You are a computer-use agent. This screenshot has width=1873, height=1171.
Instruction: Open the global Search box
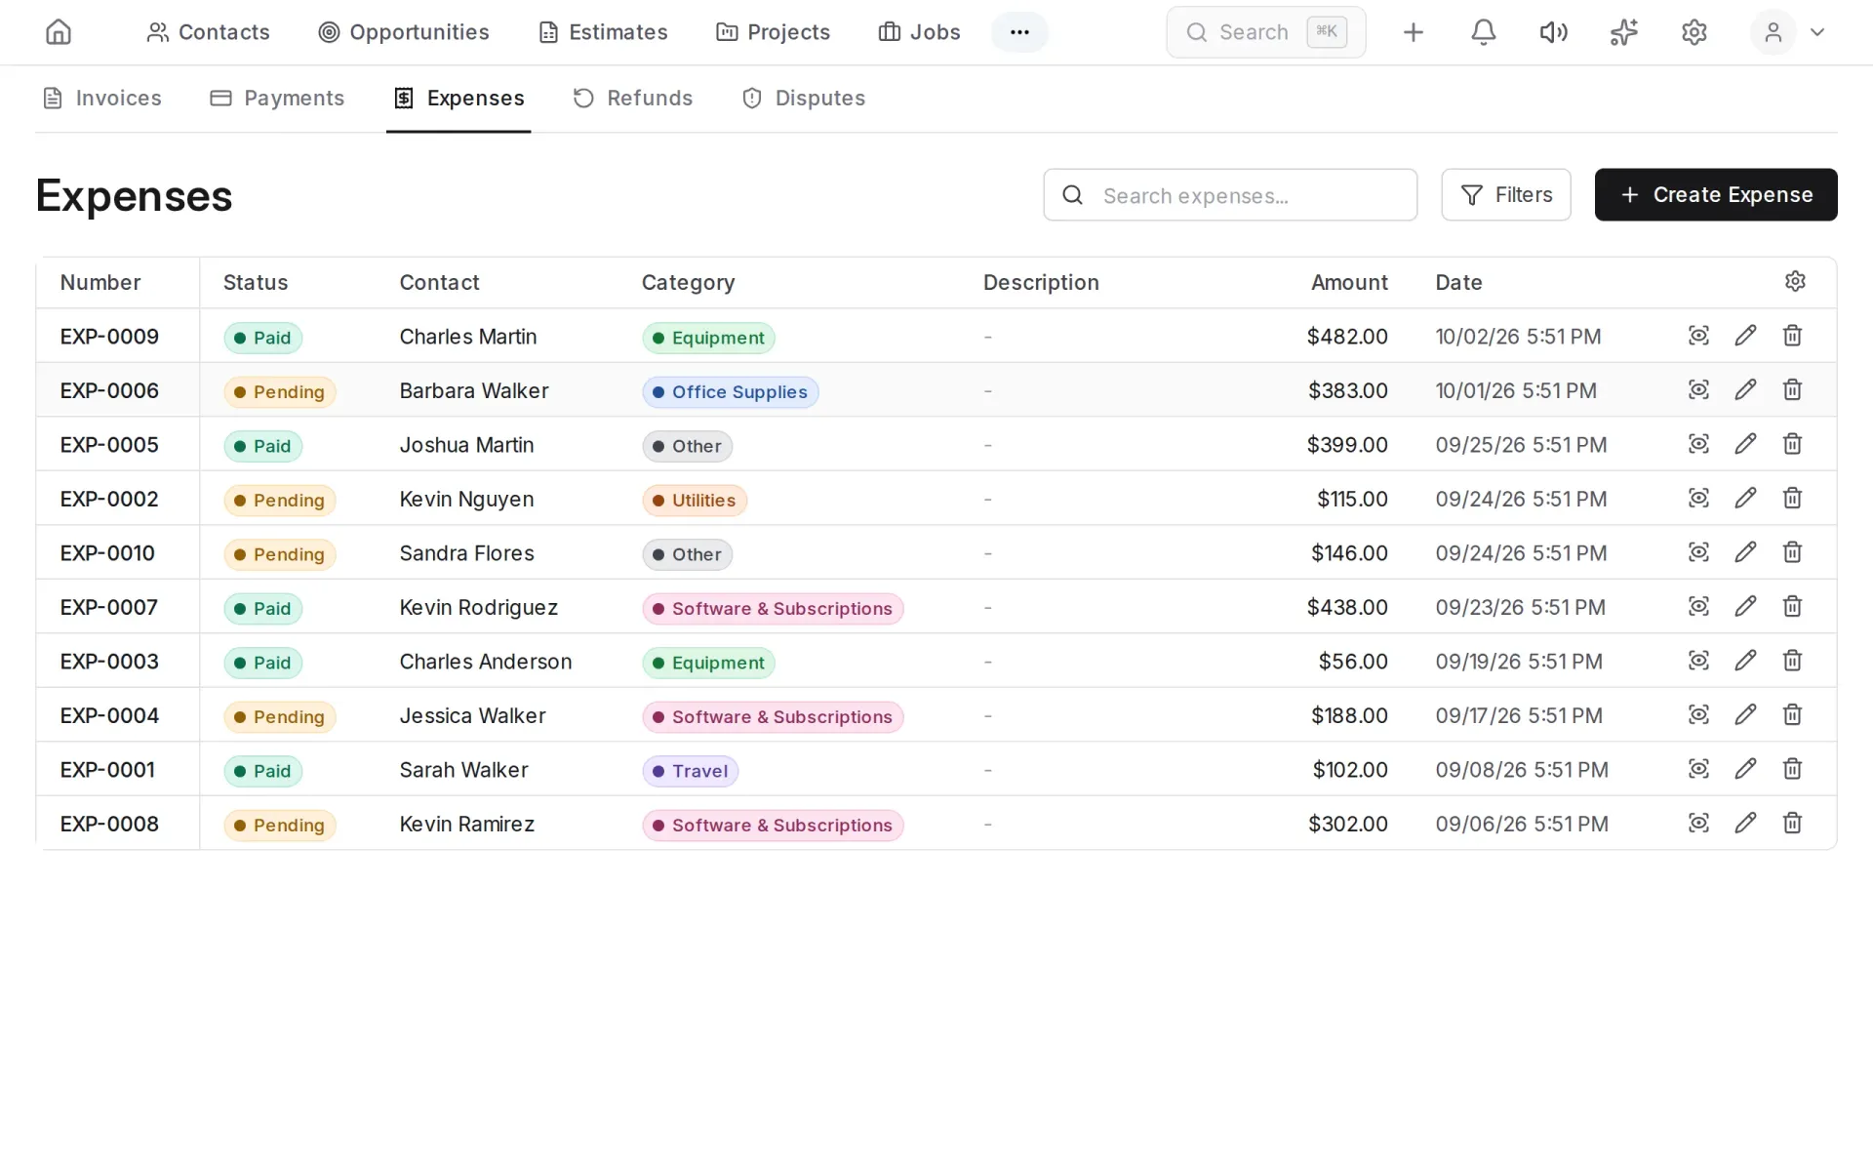tap(1265, 32)
